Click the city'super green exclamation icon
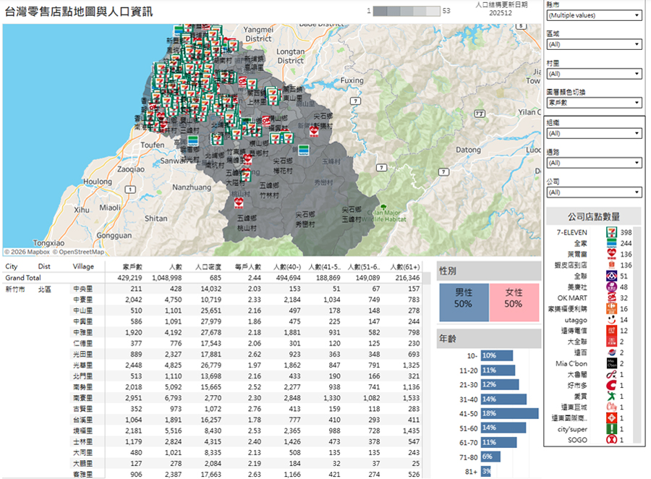This screenshot has height=479, width=651. 611,428
